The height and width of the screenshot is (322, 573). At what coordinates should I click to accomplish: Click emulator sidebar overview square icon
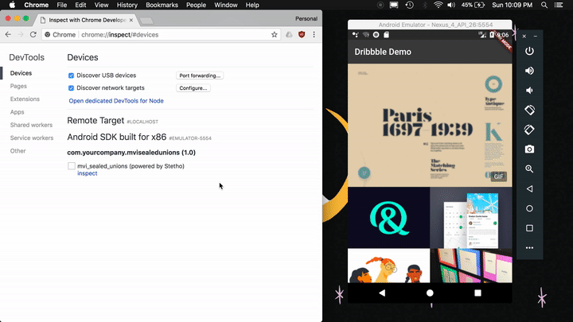click(x=529, y=228)
